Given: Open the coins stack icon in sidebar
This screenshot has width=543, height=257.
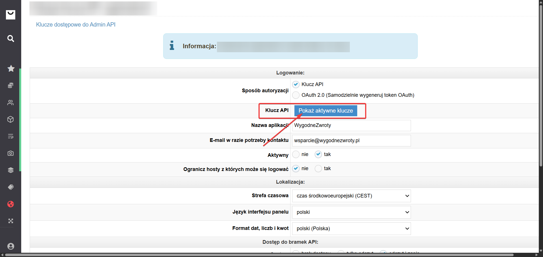Looking at the screenshot, I should point(10,85).
